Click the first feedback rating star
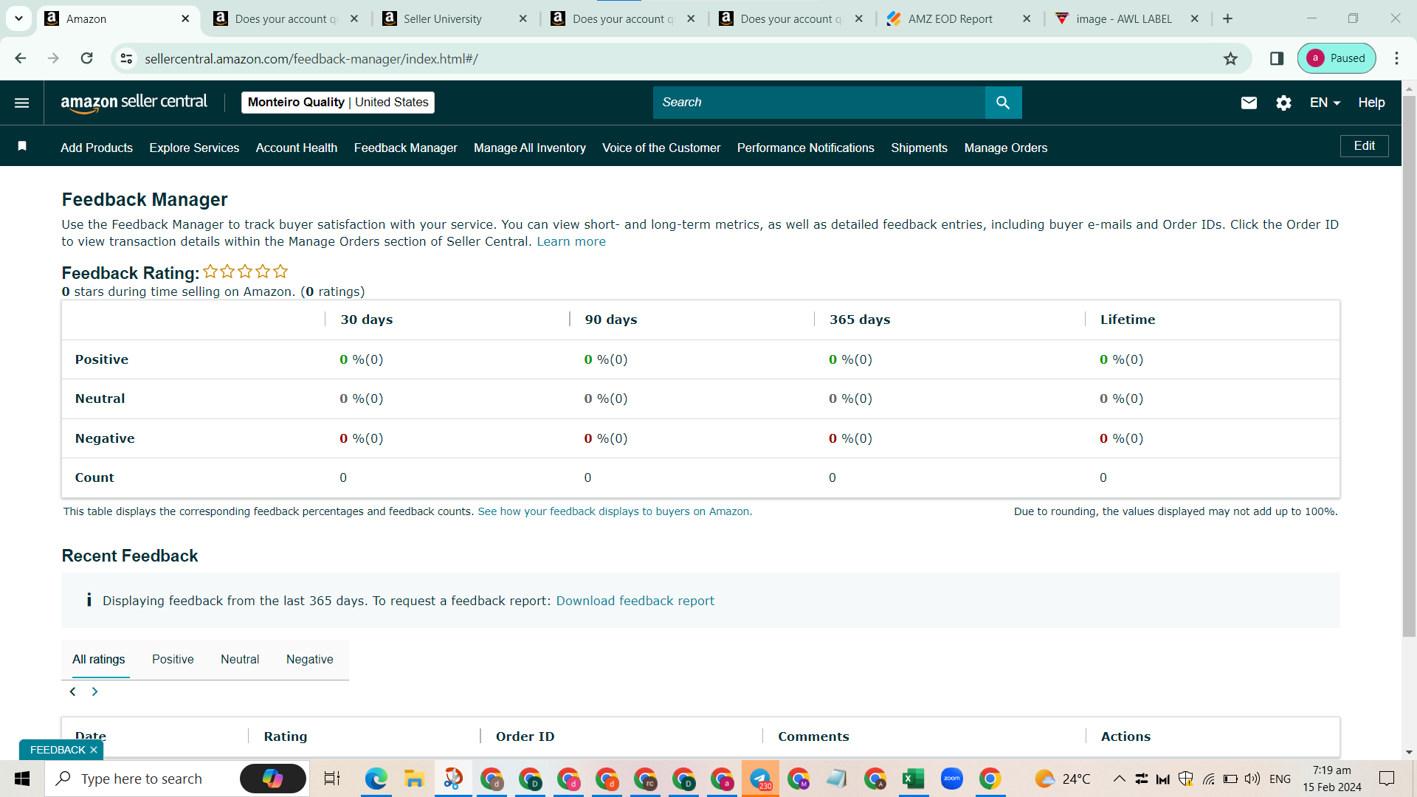 click(210, 272)
